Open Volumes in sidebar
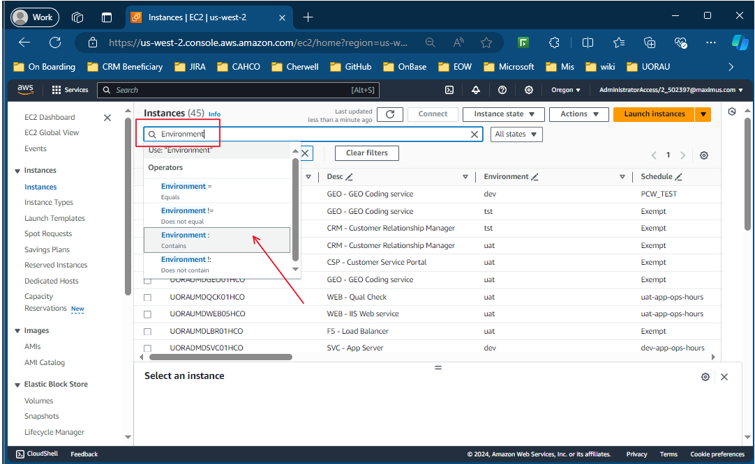Screen dimensions: 755x464 coord(38,401)
